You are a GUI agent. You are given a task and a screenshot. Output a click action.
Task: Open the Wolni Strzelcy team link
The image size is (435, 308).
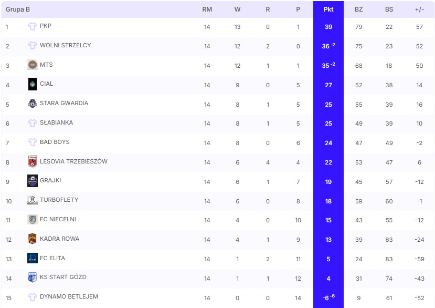[65, 45]
